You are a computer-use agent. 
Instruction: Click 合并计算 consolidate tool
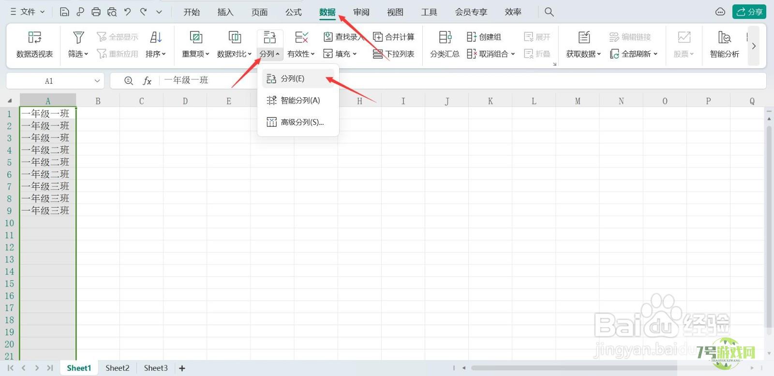pos(394,37)
